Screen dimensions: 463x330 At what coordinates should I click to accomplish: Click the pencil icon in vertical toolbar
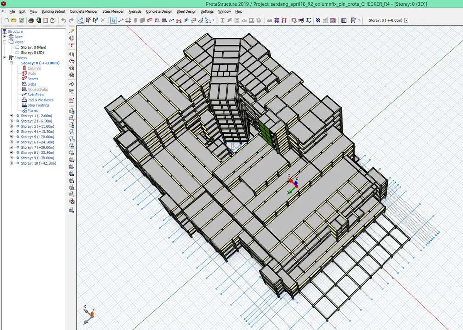click(x=72, y=31)
